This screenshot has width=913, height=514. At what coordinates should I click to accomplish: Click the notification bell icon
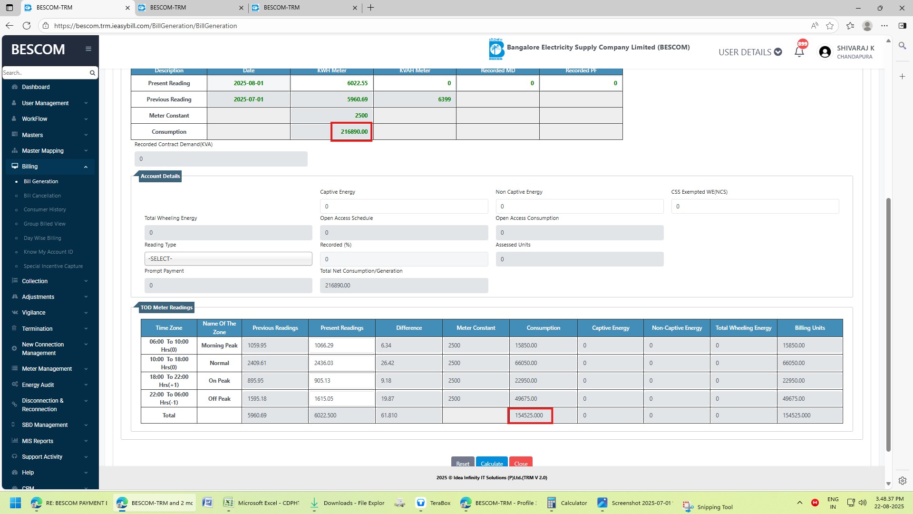coord(799,52)
